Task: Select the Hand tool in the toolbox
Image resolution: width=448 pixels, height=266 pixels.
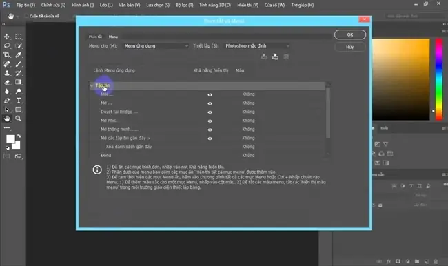Action: pyautogui.click(x=7, y=119)
